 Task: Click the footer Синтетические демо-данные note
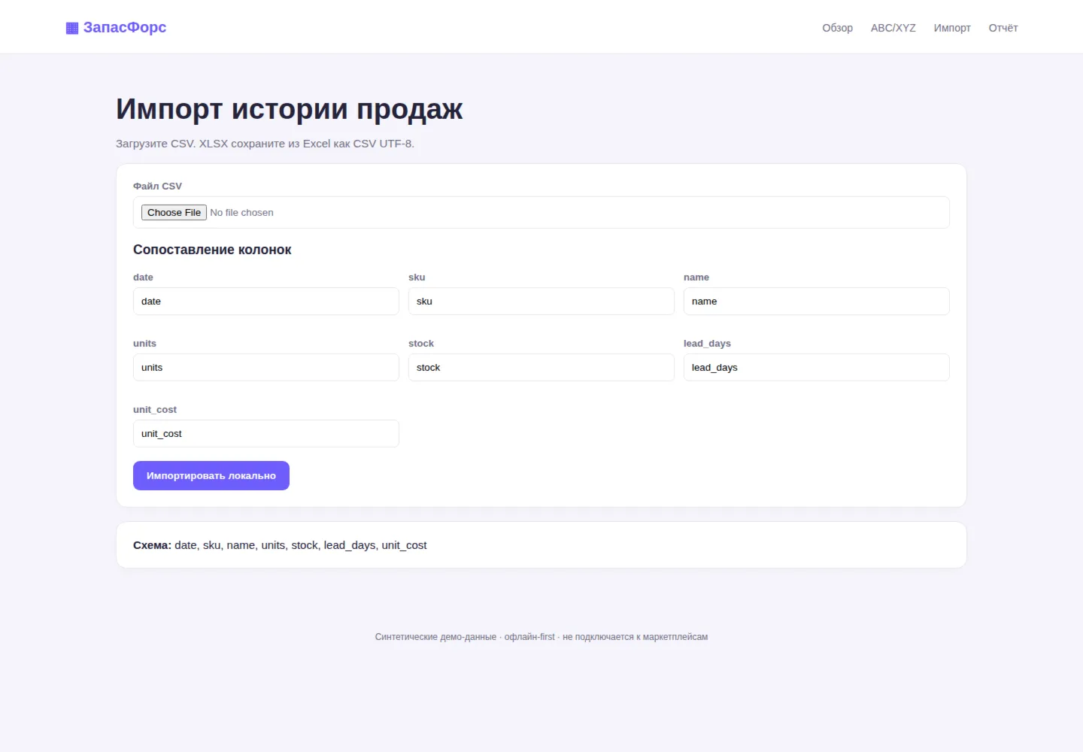[541, 637]
